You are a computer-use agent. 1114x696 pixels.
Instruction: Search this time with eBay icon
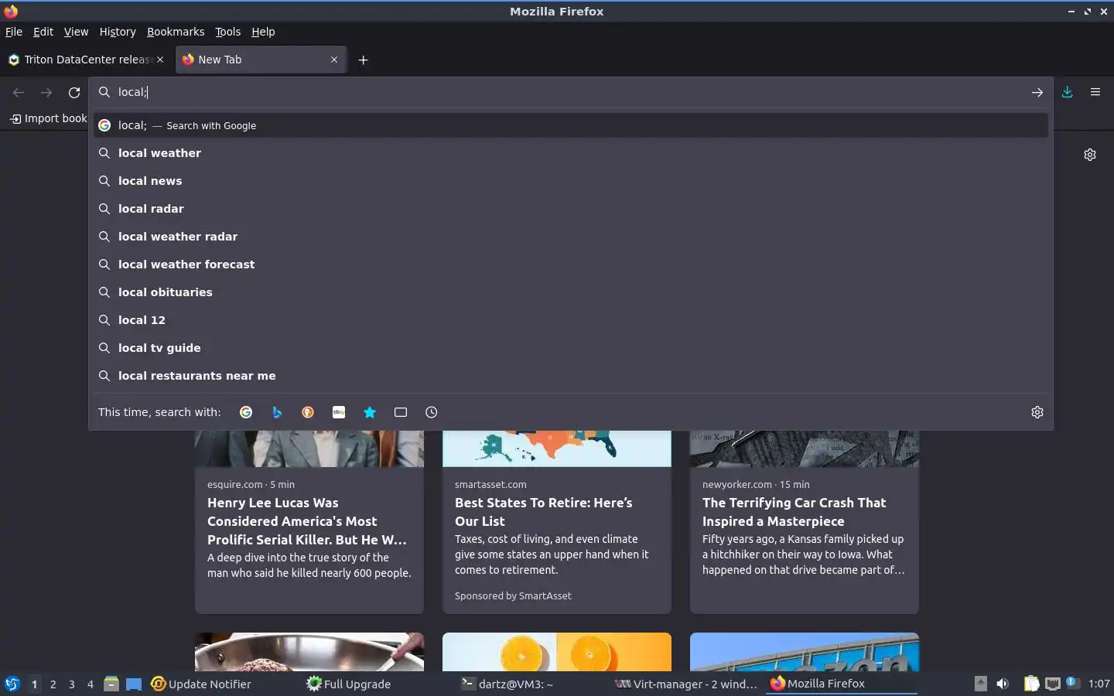coord(339,412)
